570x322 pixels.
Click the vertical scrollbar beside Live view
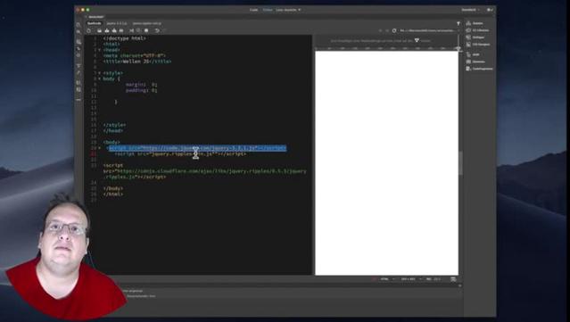tap(460, 163)
